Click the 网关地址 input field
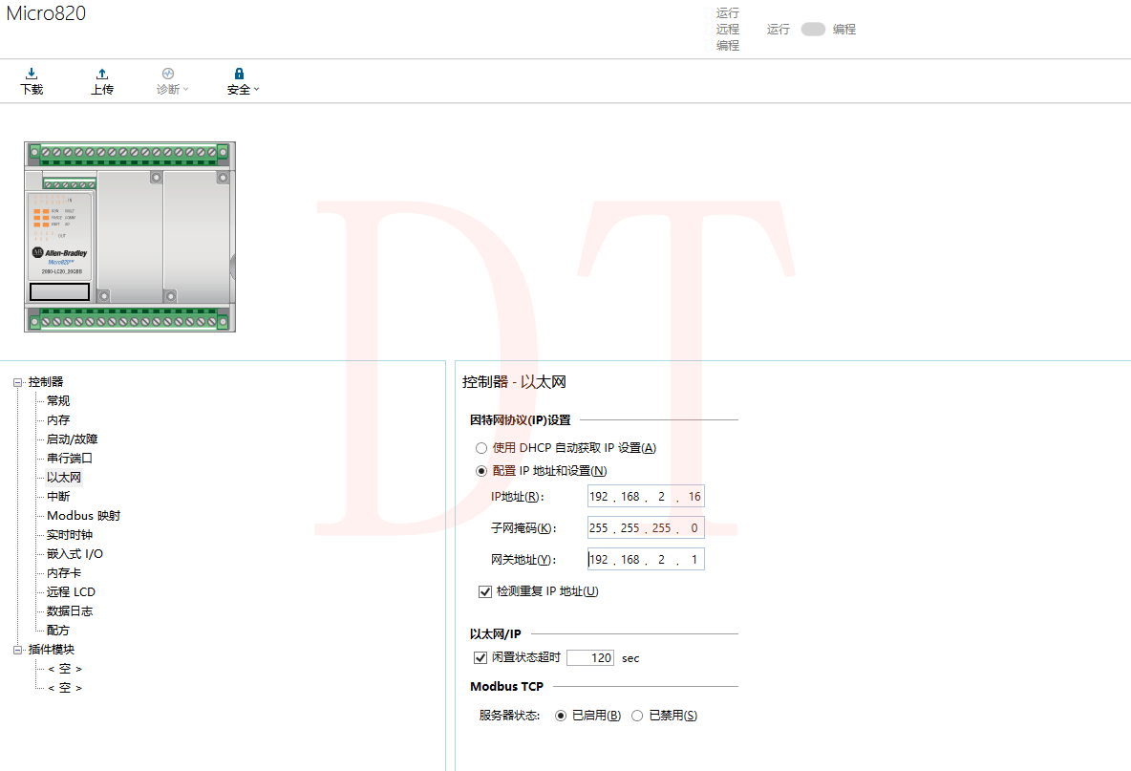This screenshot has width=1131, height=771. [x=646, y=559]
